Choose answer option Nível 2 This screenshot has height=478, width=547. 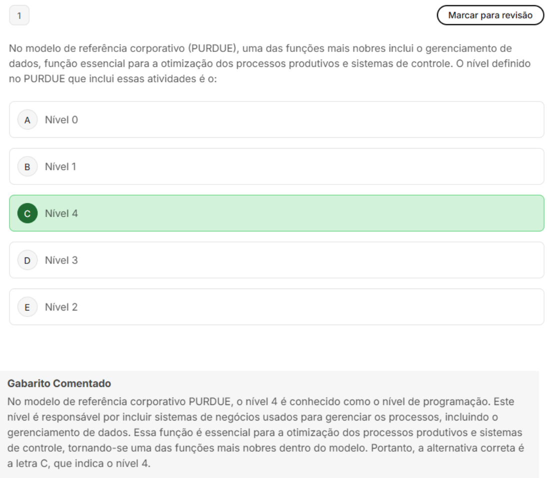[x=276, y=306]
